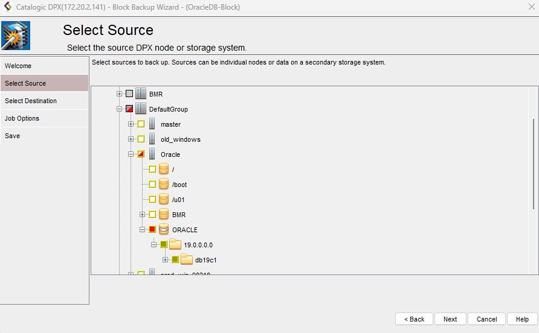Click the ORACLE database icon

pyautogui.click(x=164, y=230)
